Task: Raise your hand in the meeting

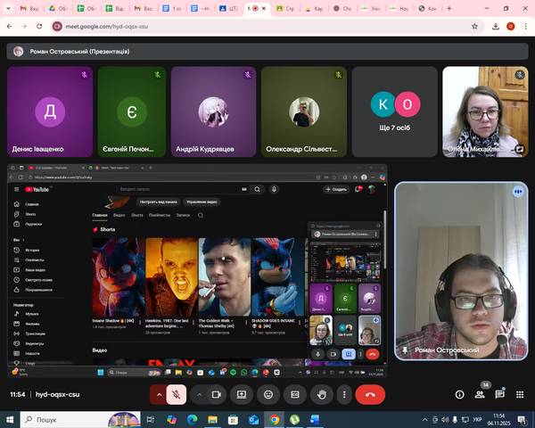Action: (321, 394)
